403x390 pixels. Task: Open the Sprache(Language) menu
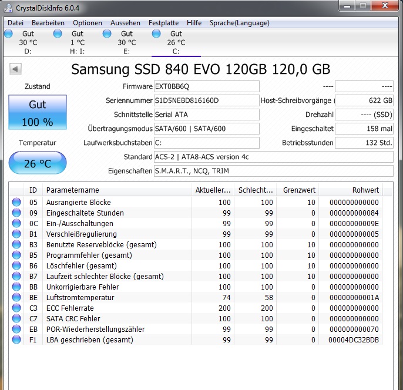pos(239,23)
